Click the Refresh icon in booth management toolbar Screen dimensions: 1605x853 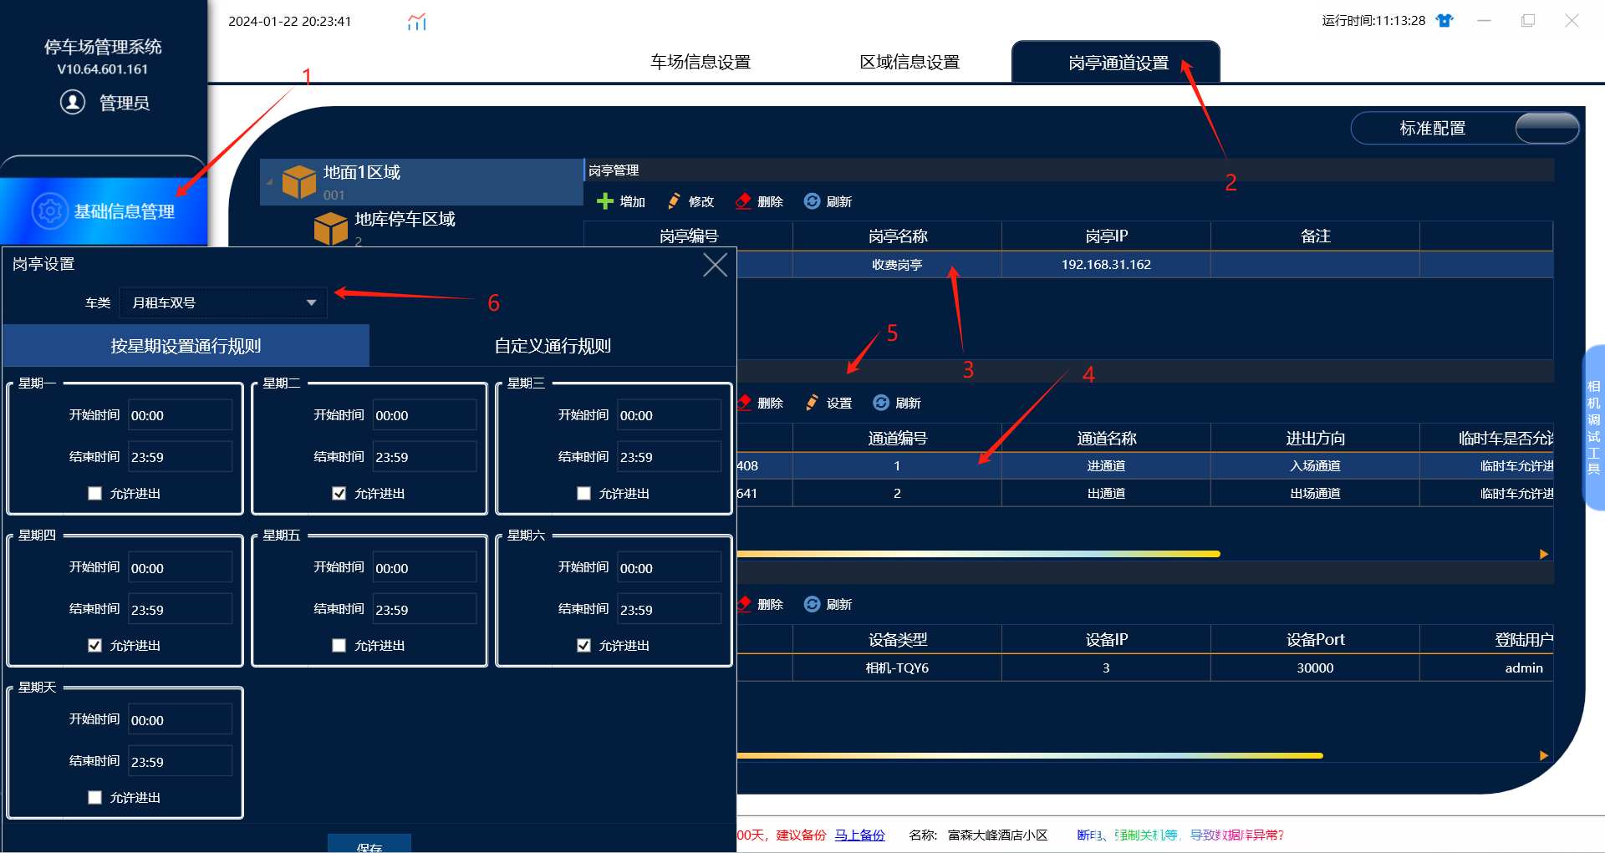812,201
